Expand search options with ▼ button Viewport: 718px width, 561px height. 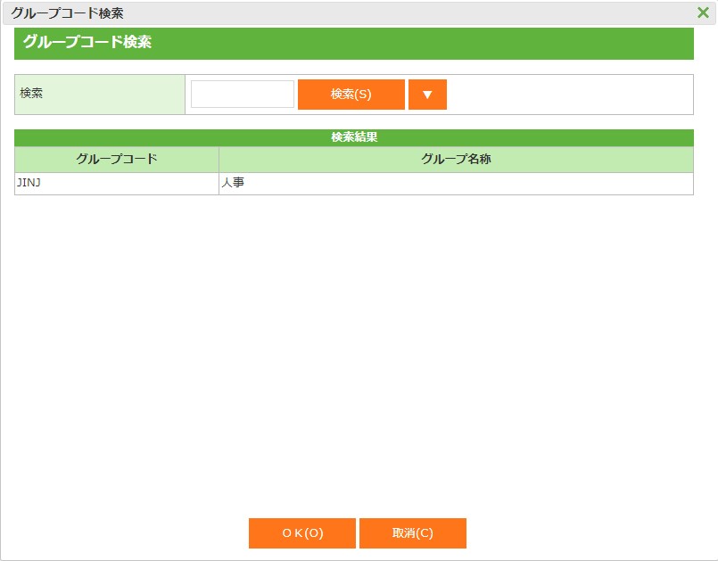427,95
